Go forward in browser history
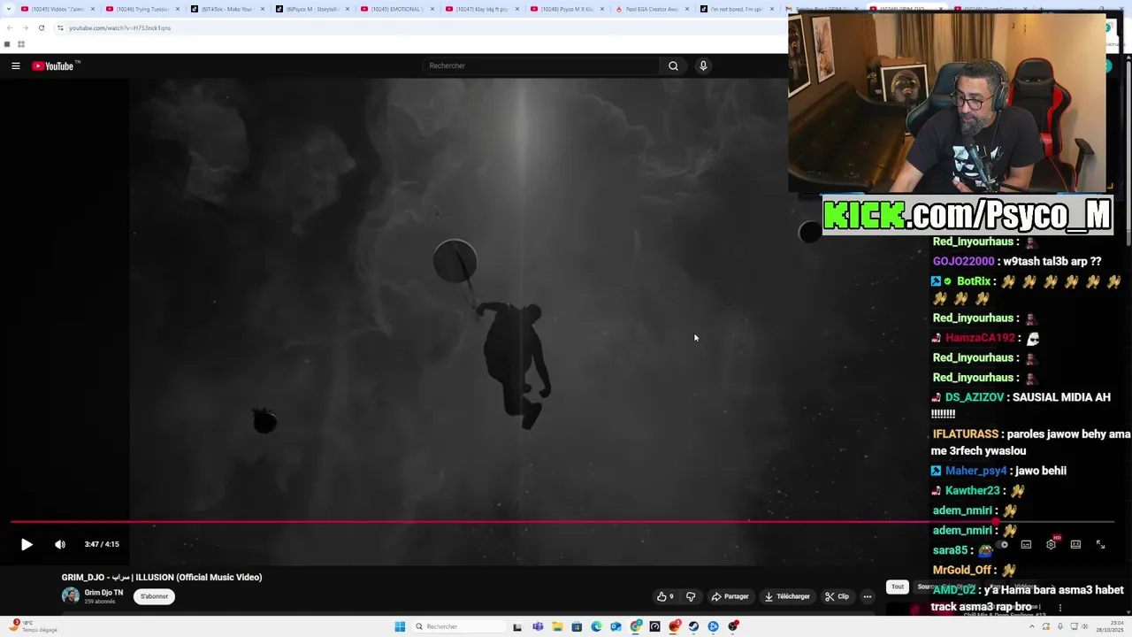The width and height of the screenshot is (1132, 637). [25, 27]
